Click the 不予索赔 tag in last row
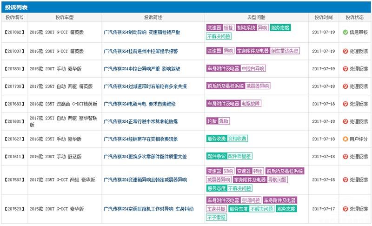The width and height of the screenshot is (372, 226). [216, 217]
